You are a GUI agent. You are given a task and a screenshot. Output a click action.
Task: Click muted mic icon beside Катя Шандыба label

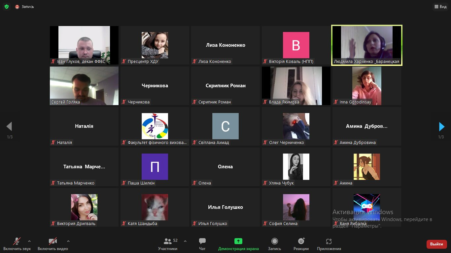pos(124,223)
